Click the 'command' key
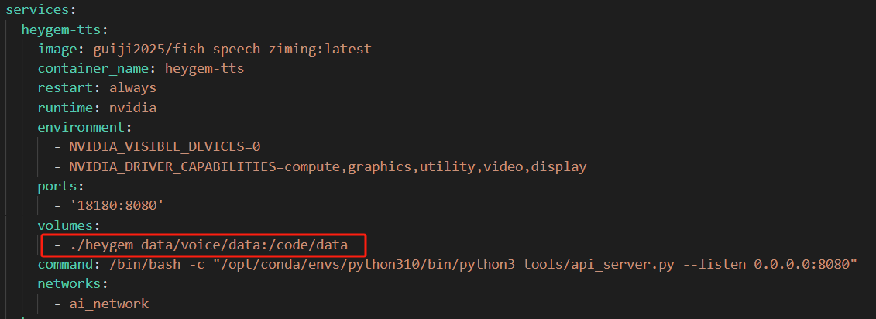The image size is (876, 319). point(65,265)
